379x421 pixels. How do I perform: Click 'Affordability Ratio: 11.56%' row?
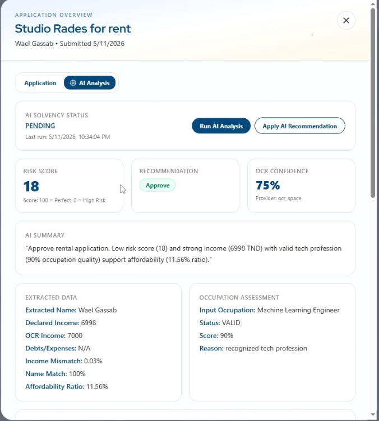pyautogui.click(x=67, y=387)
